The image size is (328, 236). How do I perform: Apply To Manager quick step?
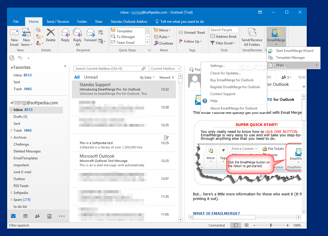coord(128,37)
